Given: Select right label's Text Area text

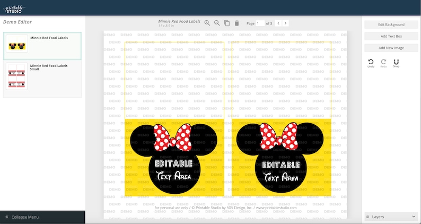Looking at the screenshot, I should click(x=281, y=177).
